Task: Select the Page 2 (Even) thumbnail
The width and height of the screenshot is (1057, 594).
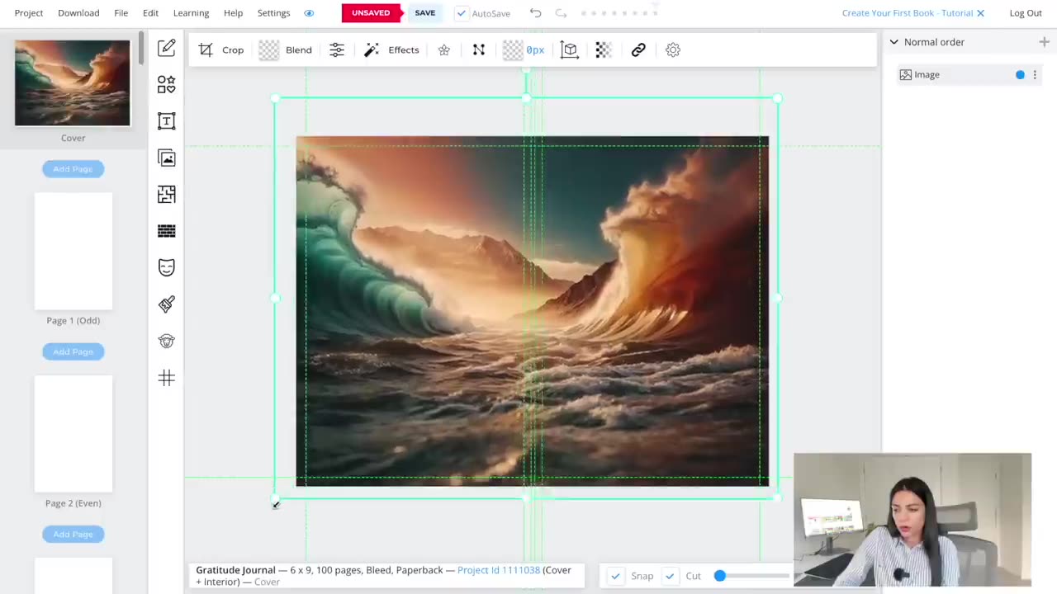Action: (x=73, y=433)
